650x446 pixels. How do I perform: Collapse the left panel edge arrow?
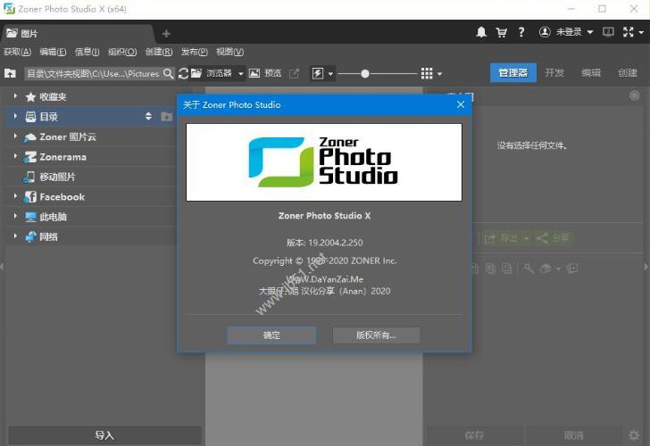(2, 267)
